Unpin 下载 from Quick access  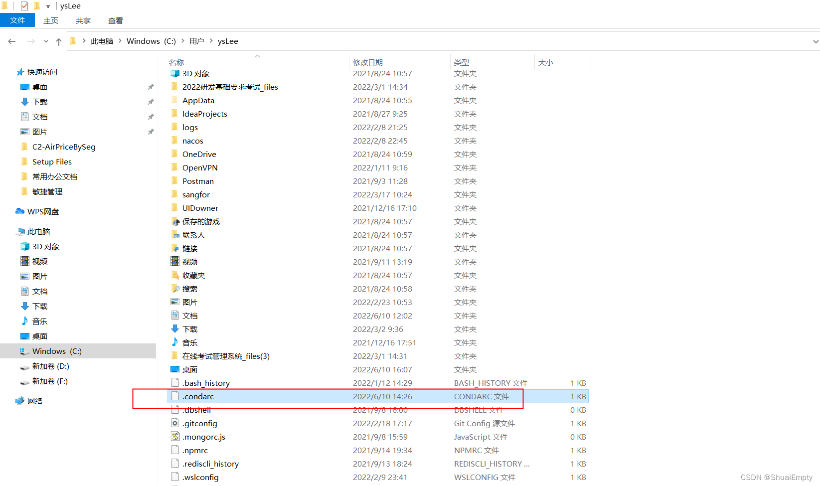[x=151, y=102]
